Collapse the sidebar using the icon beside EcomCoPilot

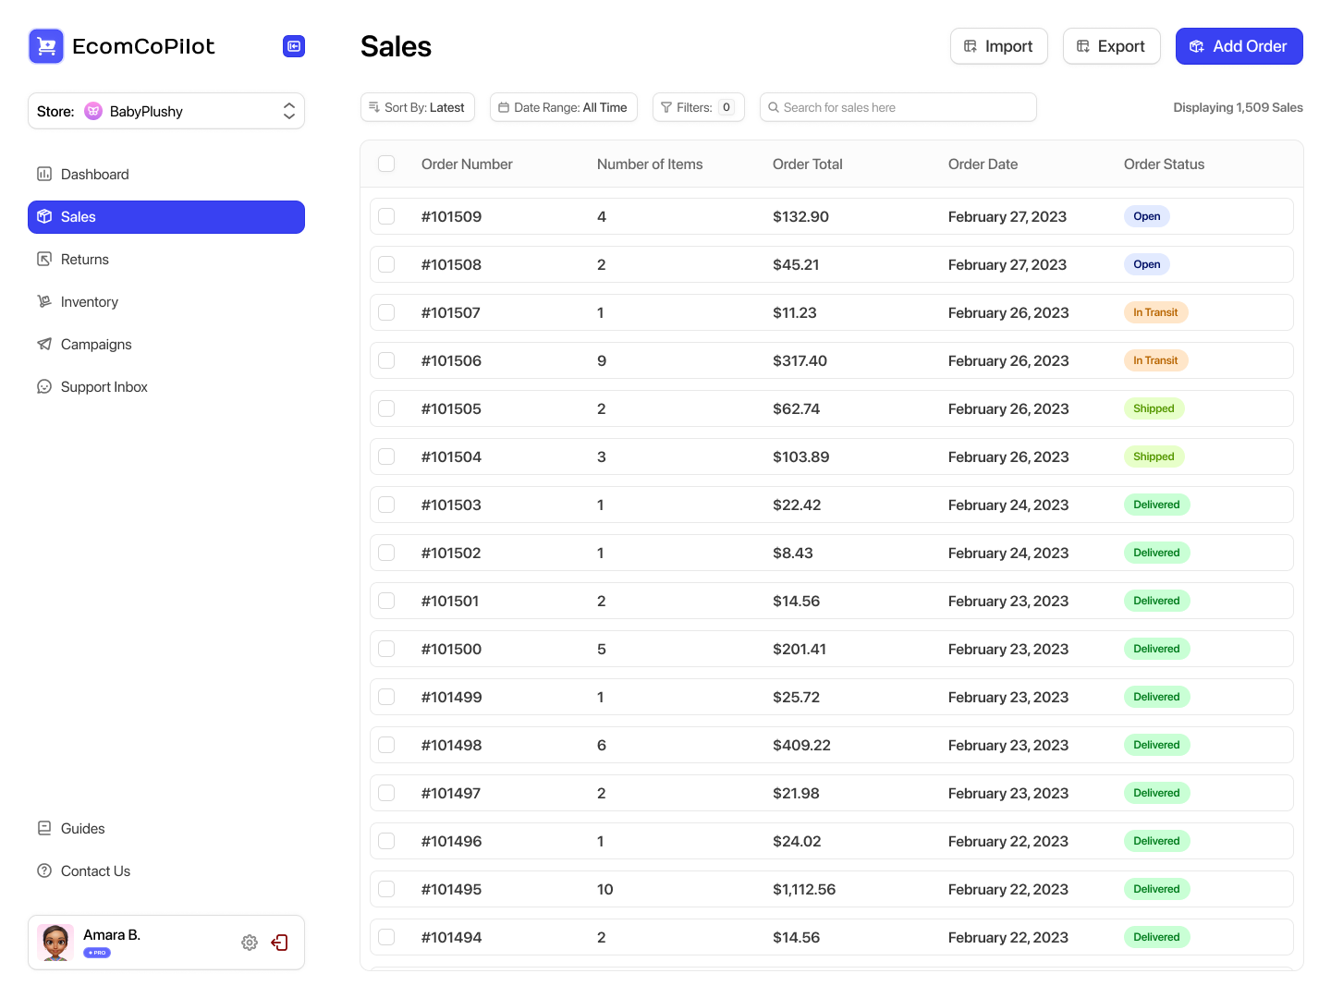(293, 45)
